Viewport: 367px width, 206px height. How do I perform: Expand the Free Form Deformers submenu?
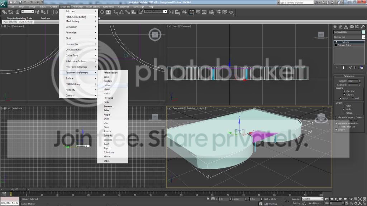pos(78,67)
